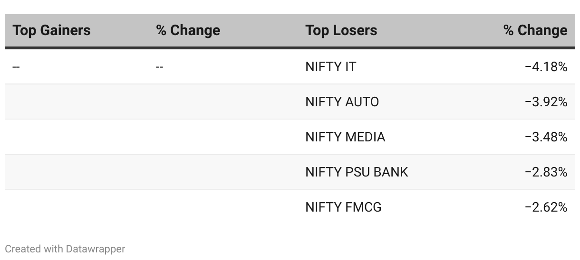Click the Top Gainers column header
Viewport: 580px width, 260px height.
51,31
